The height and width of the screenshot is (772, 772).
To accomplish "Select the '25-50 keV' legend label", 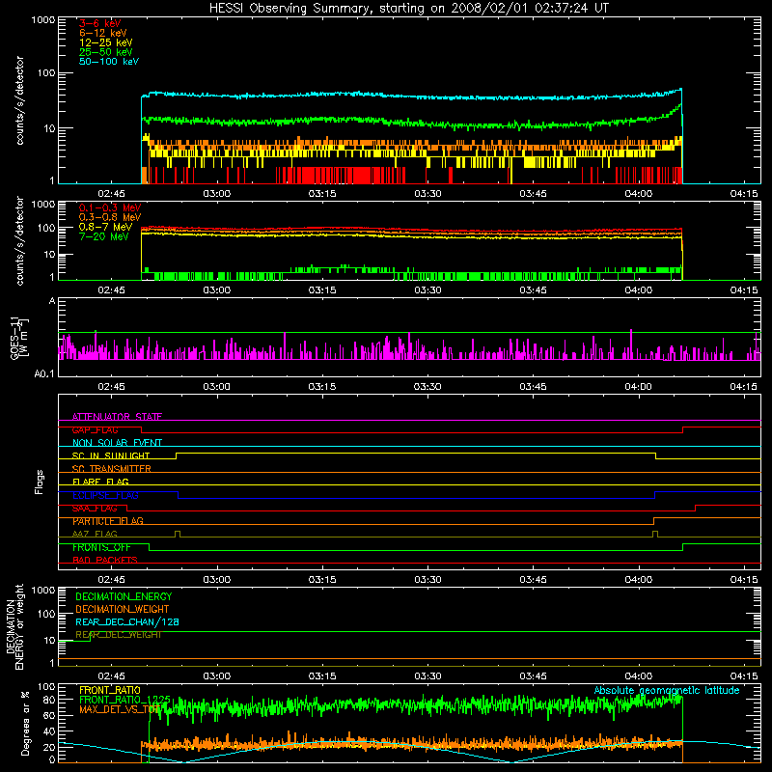I will (x=106, y=52).
